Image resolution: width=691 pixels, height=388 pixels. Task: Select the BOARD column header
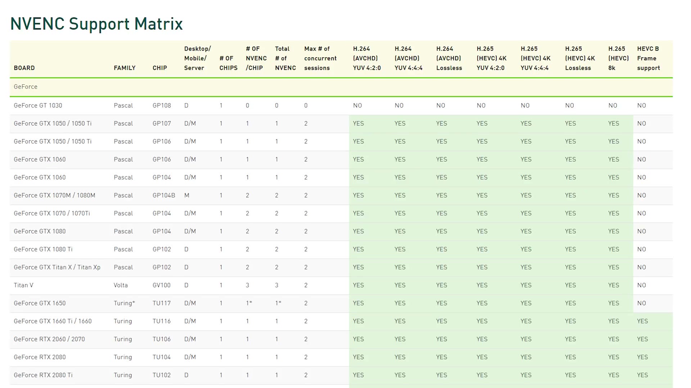coord(24,68)
